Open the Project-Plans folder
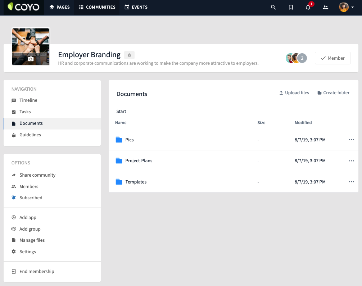 (x=139, y=161)
